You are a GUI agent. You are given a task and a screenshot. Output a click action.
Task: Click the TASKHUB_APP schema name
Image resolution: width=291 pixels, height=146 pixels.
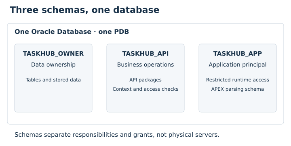pos(238,54)
